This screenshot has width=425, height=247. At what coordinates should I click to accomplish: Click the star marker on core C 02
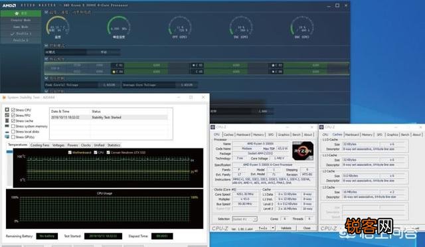coord(193,65)
